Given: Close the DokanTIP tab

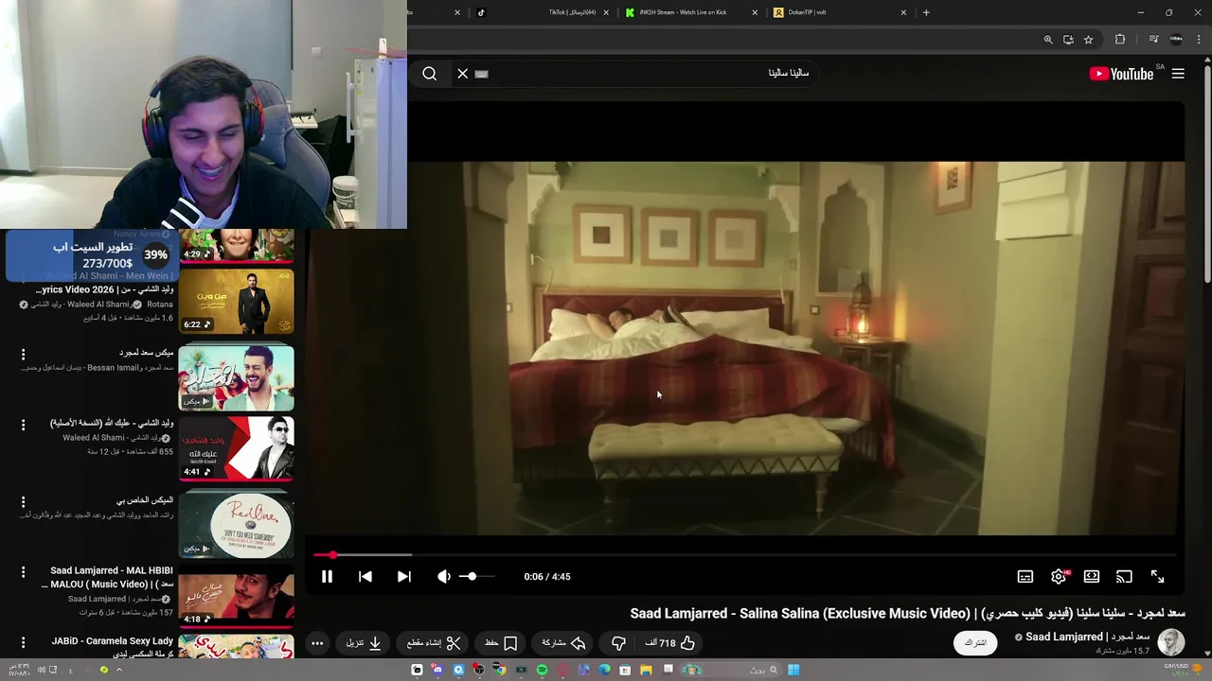Looking at the screenshot, I should (x=903, y=12).
